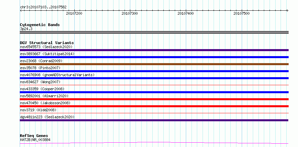Click nsv834627 (Wong2007) label
This screenshot has width=298, height=147.
coord(40,82)
